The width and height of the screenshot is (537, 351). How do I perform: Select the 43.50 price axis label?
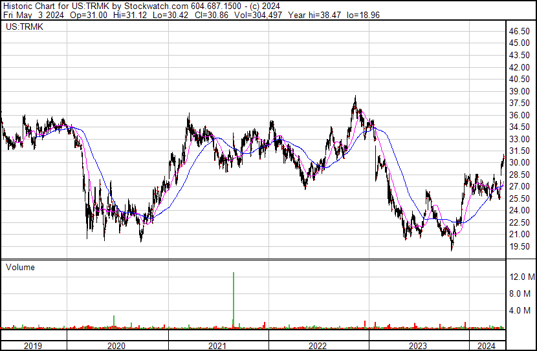click(x=520, y=55)
